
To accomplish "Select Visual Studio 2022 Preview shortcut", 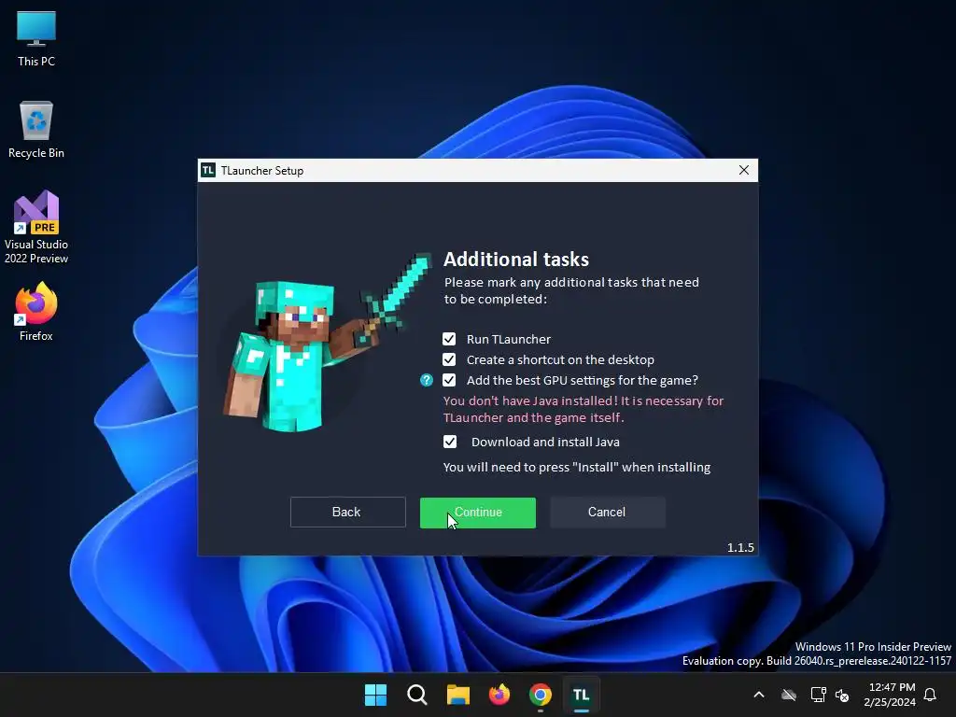I will coord(36,228).
